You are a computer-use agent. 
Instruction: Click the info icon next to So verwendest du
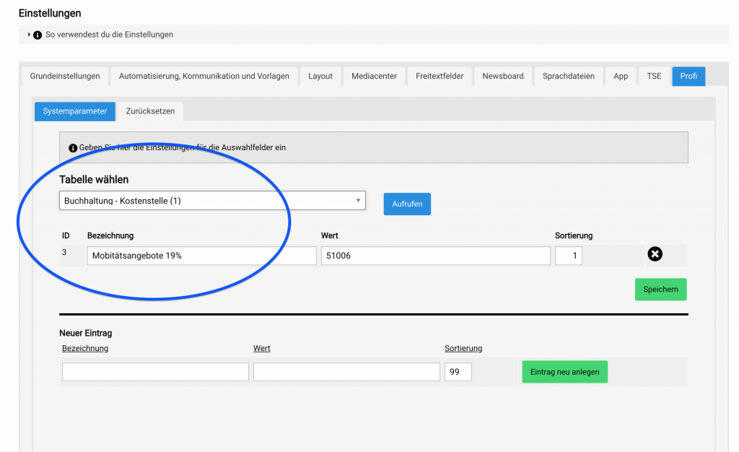(x=38, y=35)
